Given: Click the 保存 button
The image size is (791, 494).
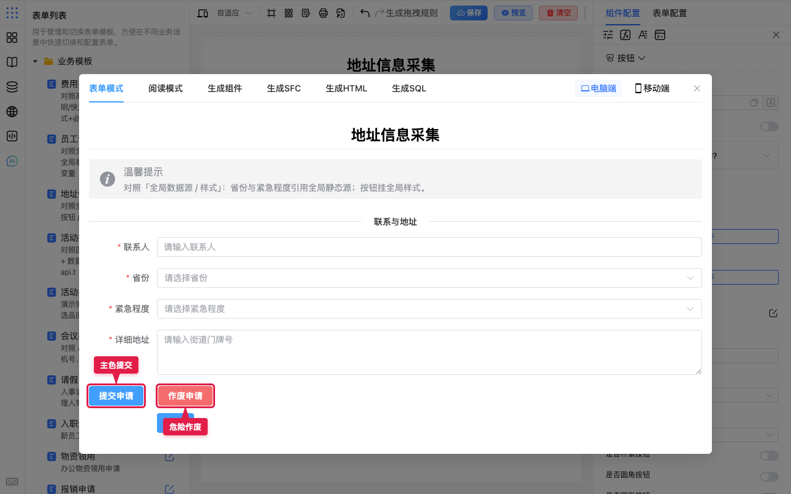Looking at the screenshot, I should click(x=468, y=13).
